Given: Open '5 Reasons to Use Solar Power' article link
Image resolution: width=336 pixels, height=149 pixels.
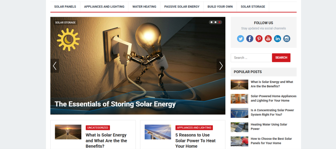Looking at the screenshot, I should click(x=196, y=141).
